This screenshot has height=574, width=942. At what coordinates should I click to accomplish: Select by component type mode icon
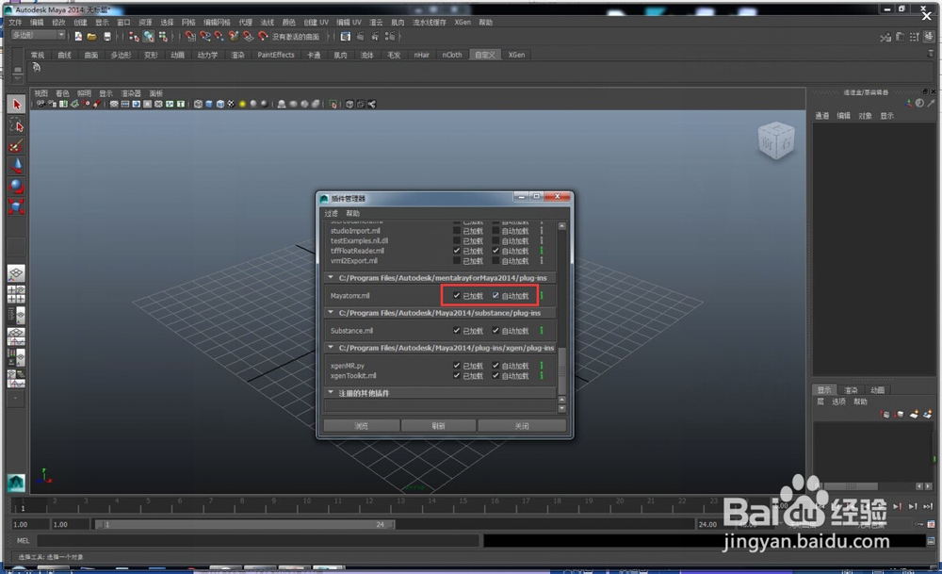tap(163, 37)
